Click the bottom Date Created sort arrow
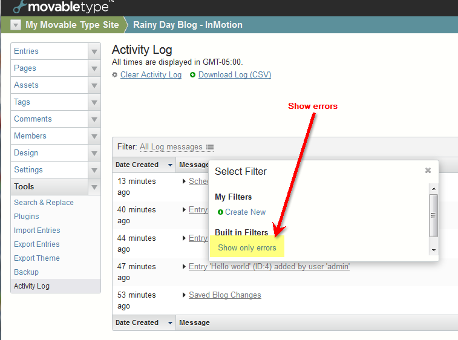The width and height of the screenshot is (458, 340). pyautogui.click(x=170, y=323)
